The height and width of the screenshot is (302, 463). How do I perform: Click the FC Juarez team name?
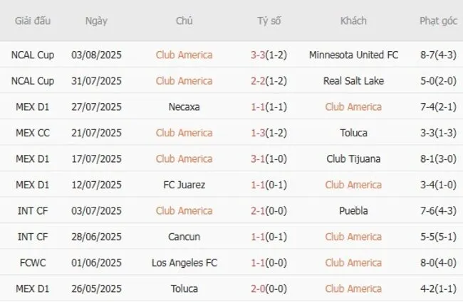point(184,185)
